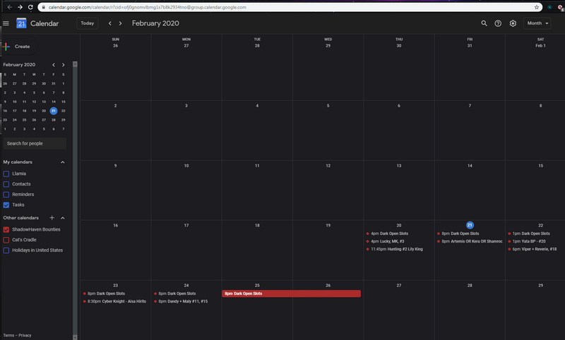Collapse the My calendars section
The image size is (565, 340).
point(63,162)
